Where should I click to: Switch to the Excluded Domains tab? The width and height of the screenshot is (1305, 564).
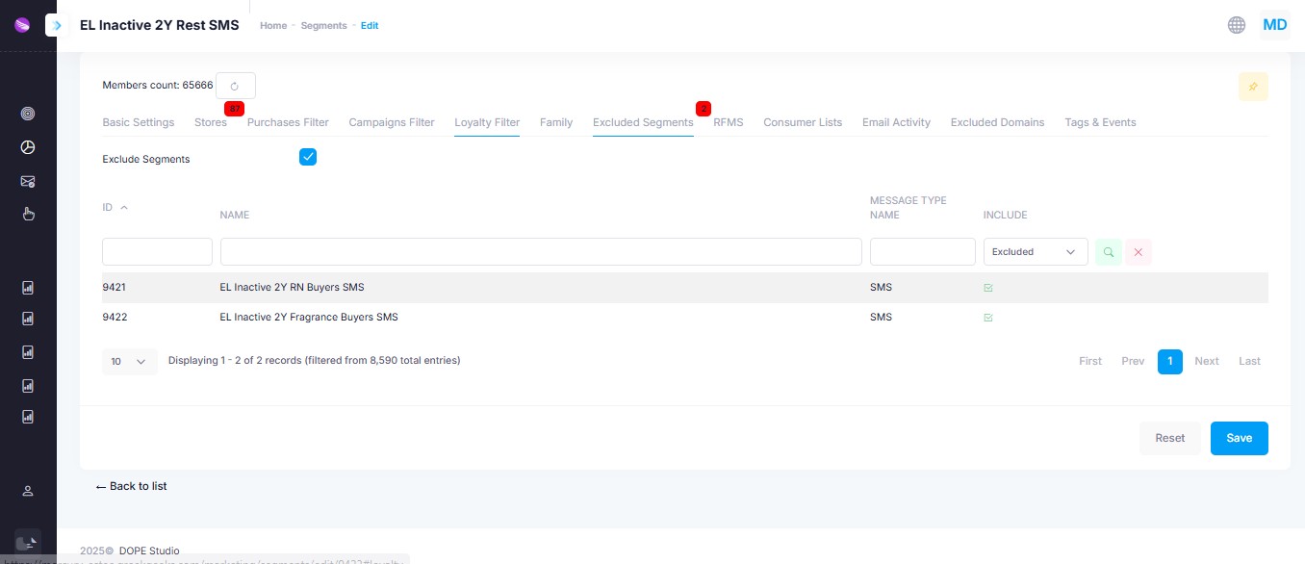tap(997, 122)
